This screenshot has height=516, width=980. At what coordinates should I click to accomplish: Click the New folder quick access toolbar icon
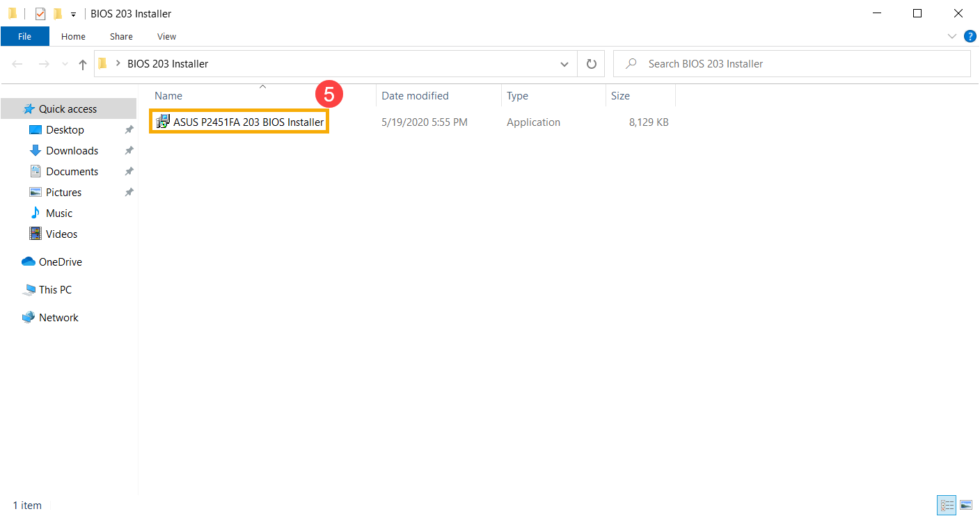(x=57, y=13)
